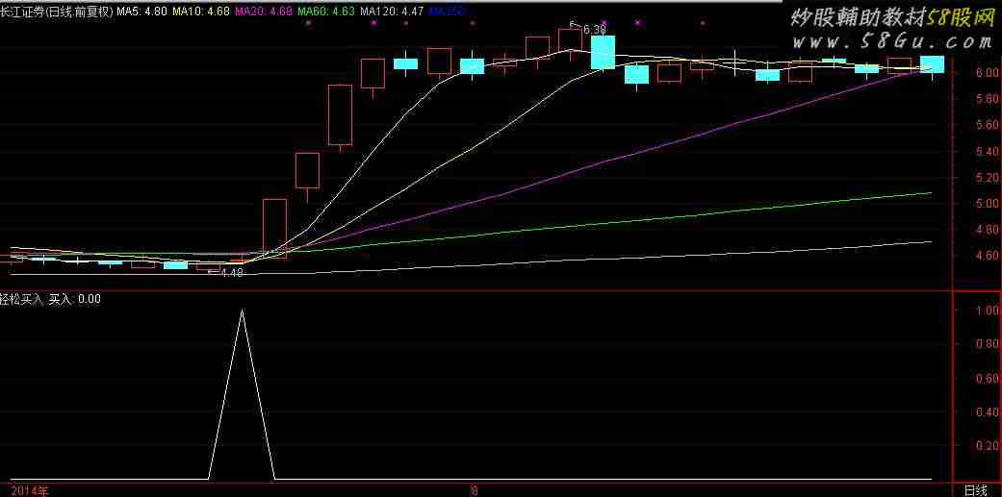Click the 日线 period label at bottom right

click(975, 490)
